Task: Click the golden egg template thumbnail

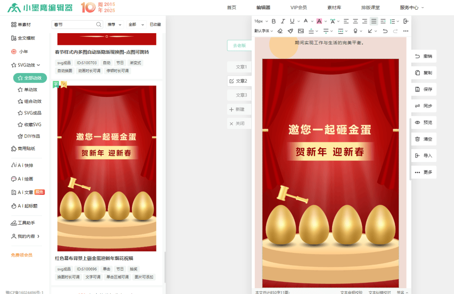Action: pyautogui.click(x=107, y=168)
